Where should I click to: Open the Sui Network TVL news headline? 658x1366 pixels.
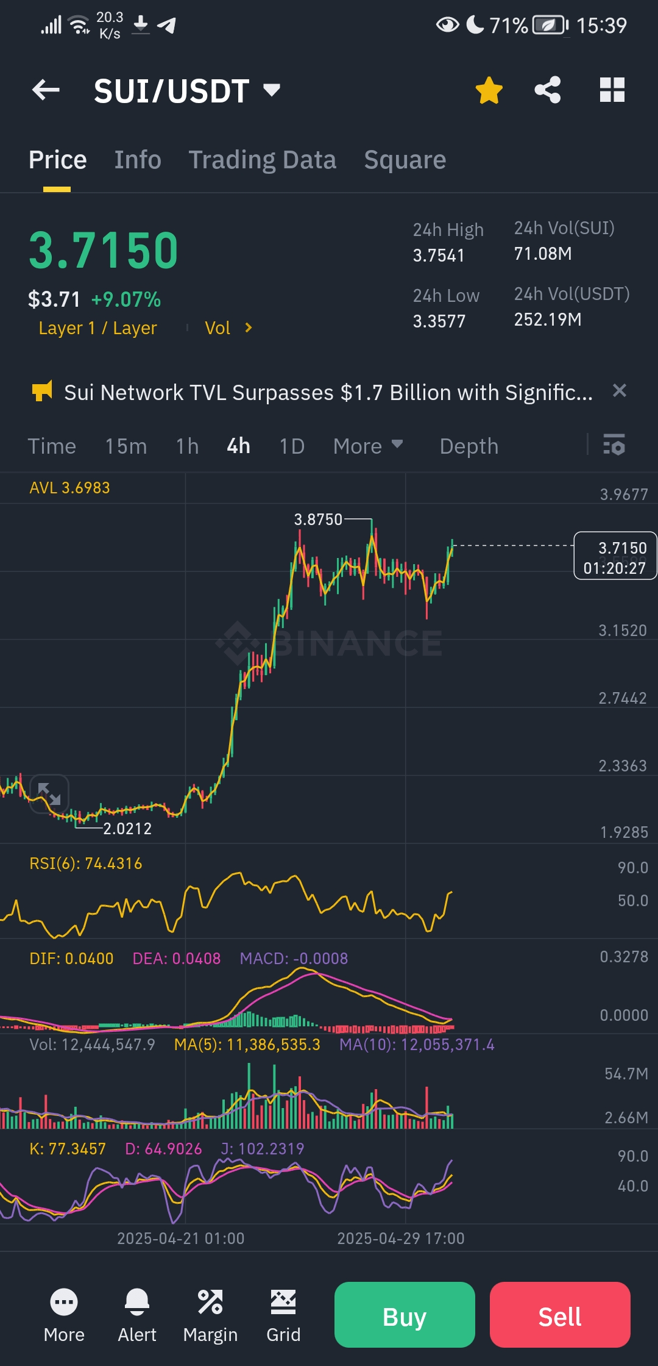point(328,393)
